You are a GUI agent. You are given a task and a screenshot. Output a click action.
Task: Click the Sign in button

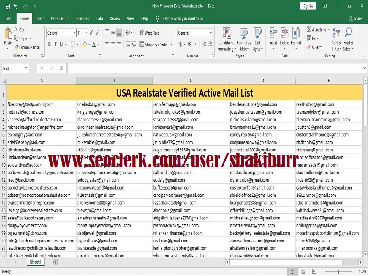tap(307, 6)
